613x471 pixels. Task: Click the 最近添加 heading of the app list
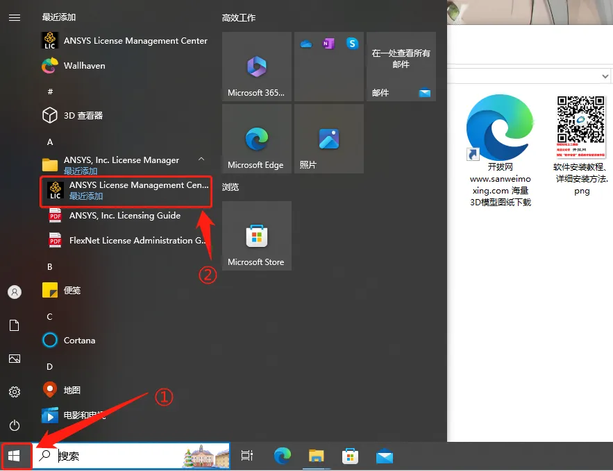pos(59,17)
